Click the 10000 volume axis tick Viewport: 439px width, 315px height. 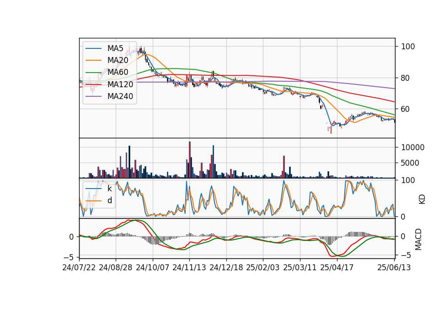point(412,147)
